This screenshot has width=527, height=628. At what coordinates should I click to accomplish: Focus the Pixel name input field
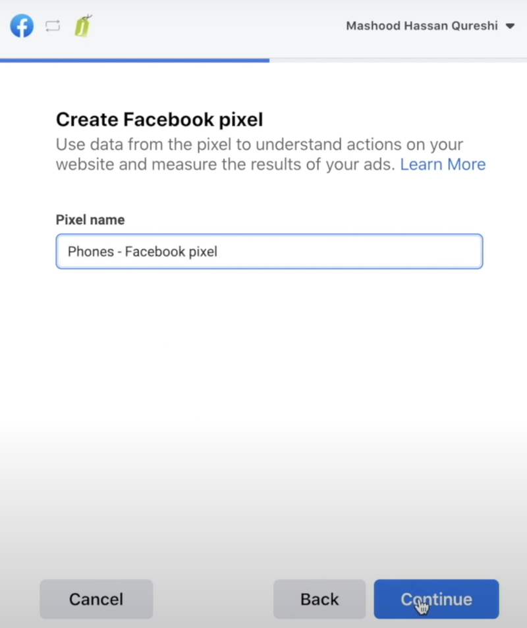coord(269,251)
